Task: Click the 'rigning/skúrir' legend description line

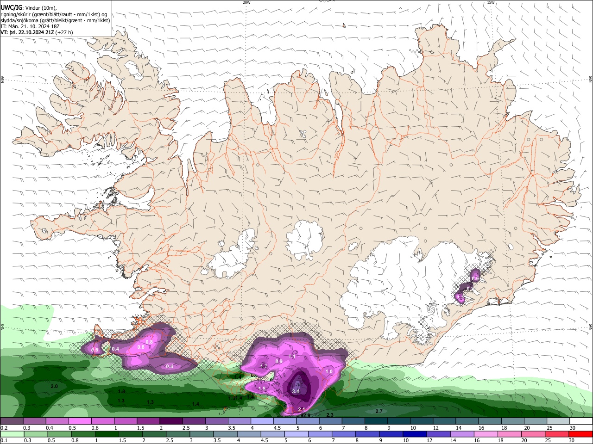Action: 54,14
